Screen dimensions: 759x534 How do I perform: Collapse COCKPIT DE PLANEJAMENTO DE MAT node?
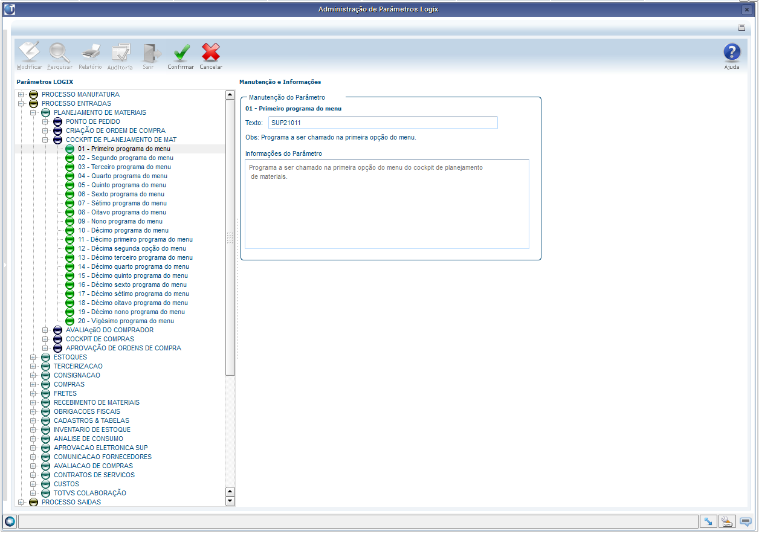point(45,140)
